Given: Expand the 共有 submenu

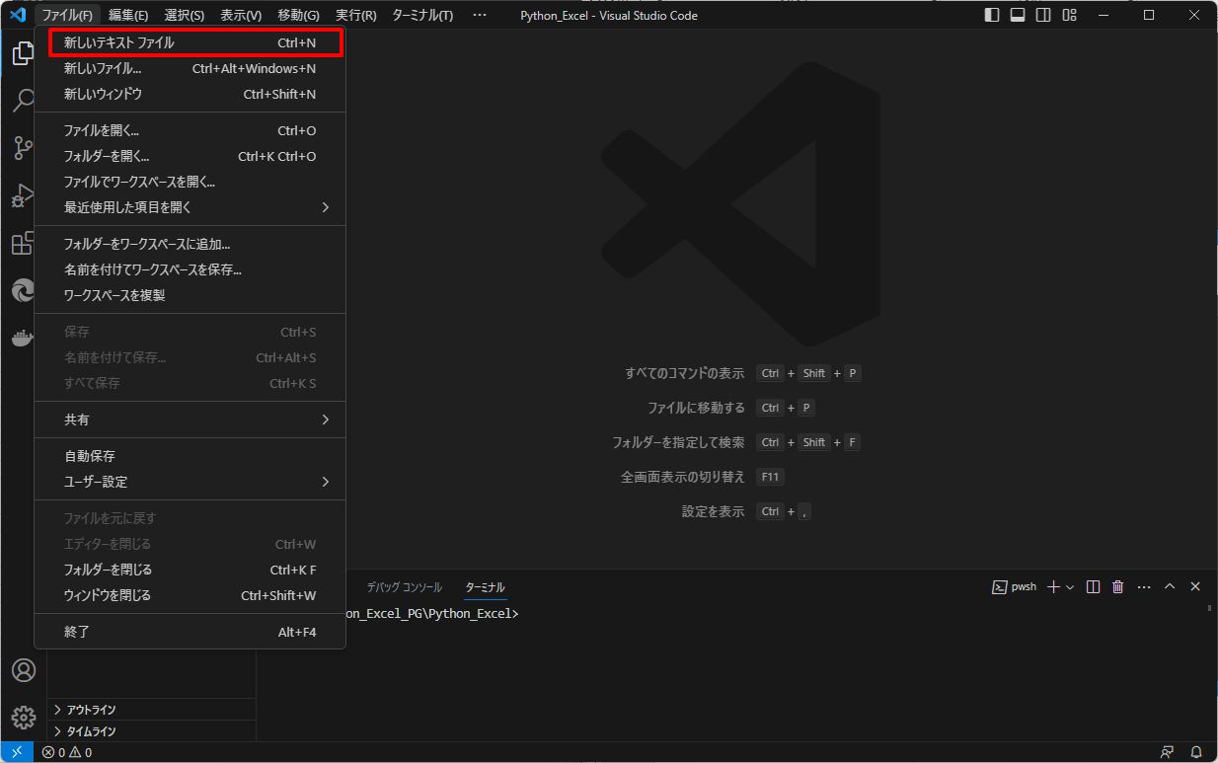Looking at the screenshot, I should tap(190, 420).
